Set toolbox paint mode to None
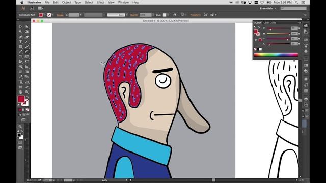 pyautogui.click(x=28, y=110)
